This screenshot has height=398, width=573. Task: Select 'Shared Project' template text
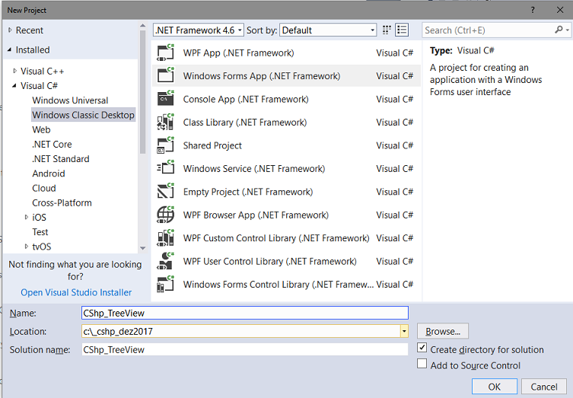coord(212,145)
